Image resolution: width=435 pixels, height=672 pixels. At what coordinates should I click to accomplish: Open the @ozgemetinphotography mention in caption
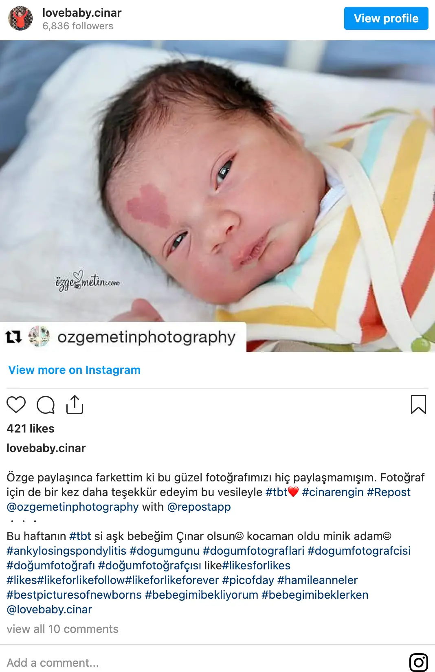tap(72, 507)
